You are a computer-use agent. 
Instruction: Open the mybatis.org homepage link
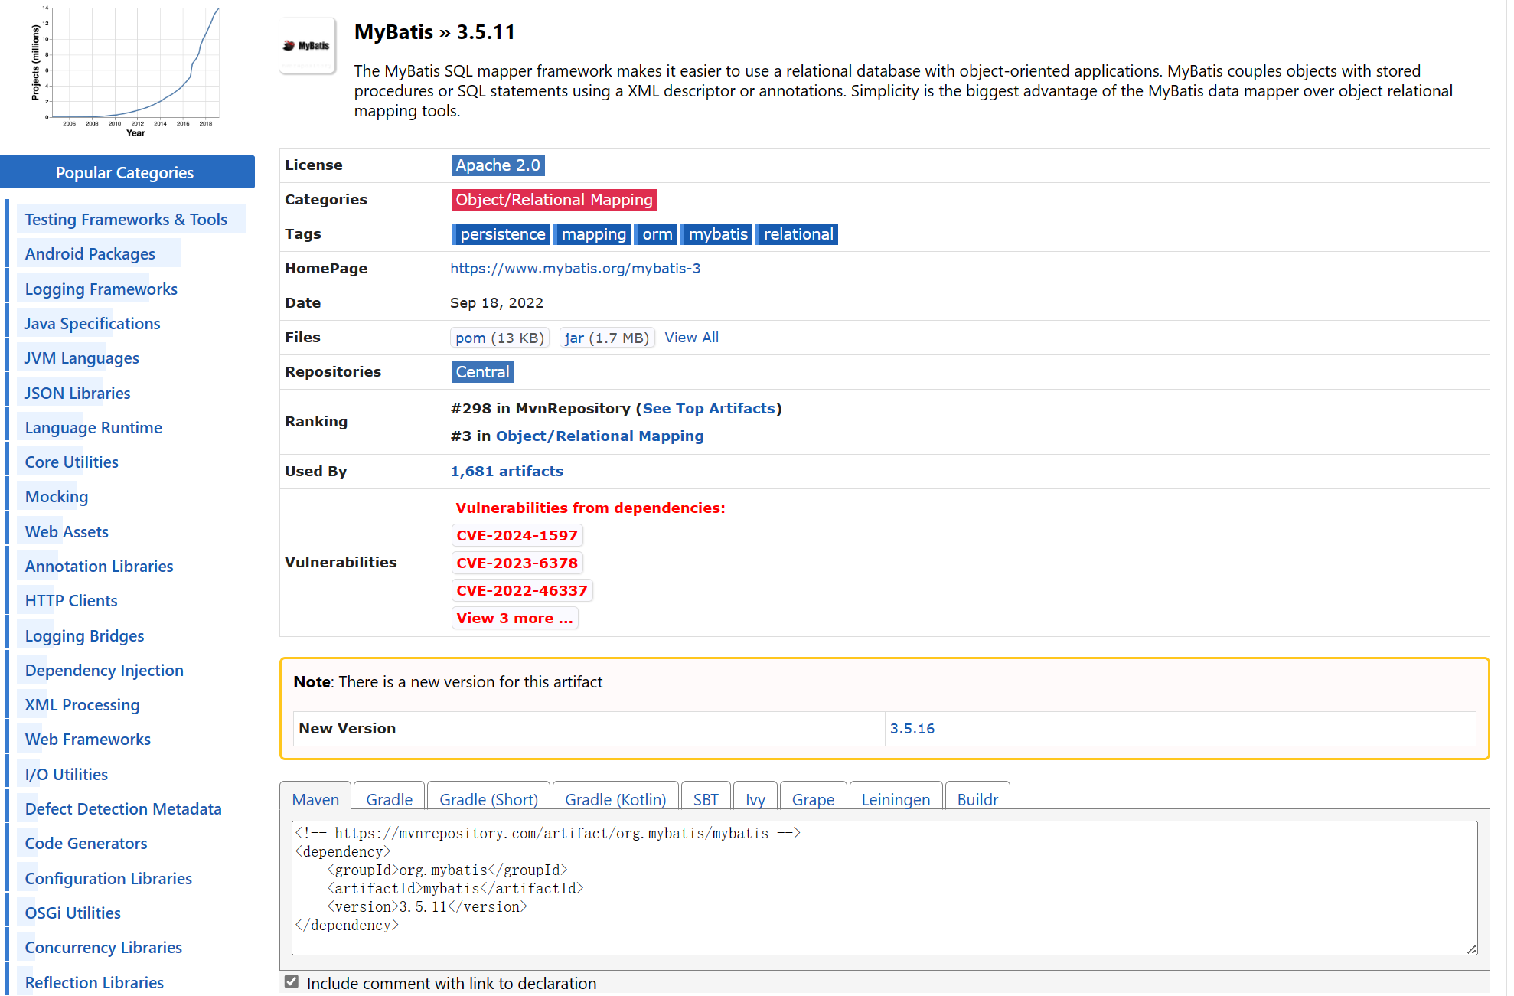pyautogui.click(x=575, y=269)
